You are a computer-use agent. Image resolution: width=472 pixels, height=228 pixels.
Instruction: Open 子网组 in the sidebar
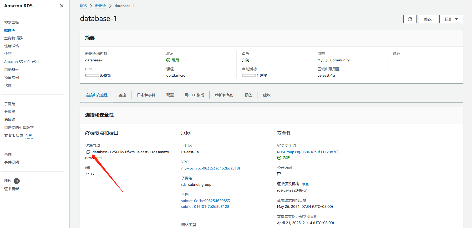tap(10, 104)
